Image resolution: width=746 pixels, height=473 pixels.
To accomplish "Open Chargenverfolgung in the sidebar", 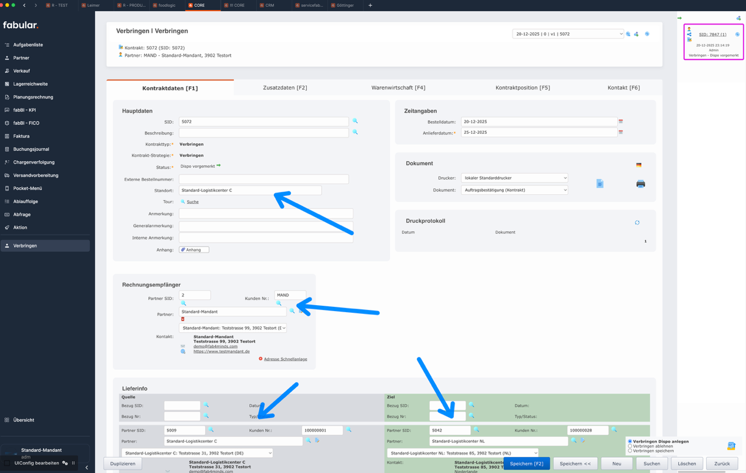I will tap(34, 162).
